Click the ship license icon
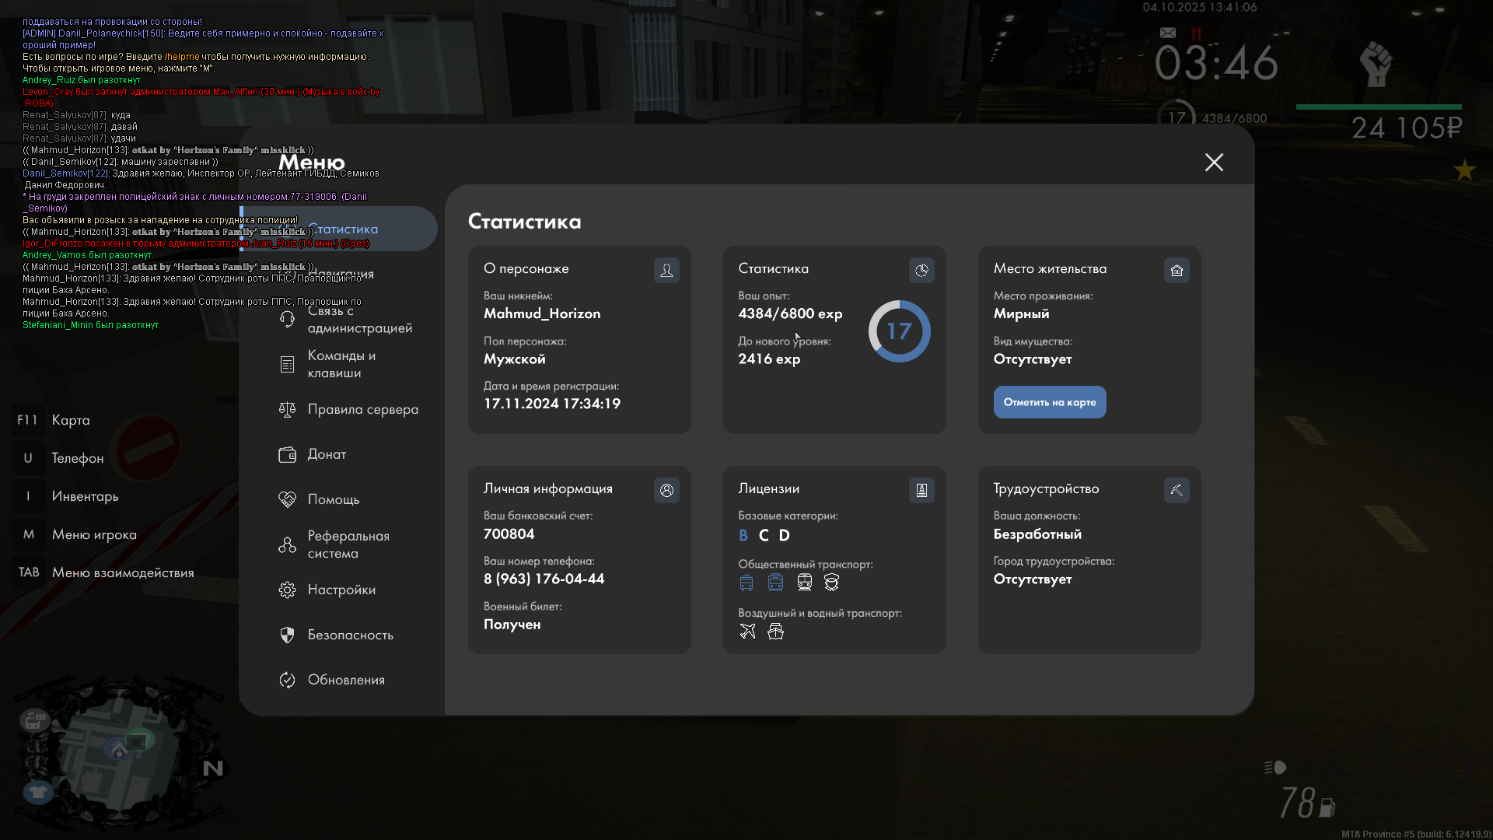 coord(775,632)
